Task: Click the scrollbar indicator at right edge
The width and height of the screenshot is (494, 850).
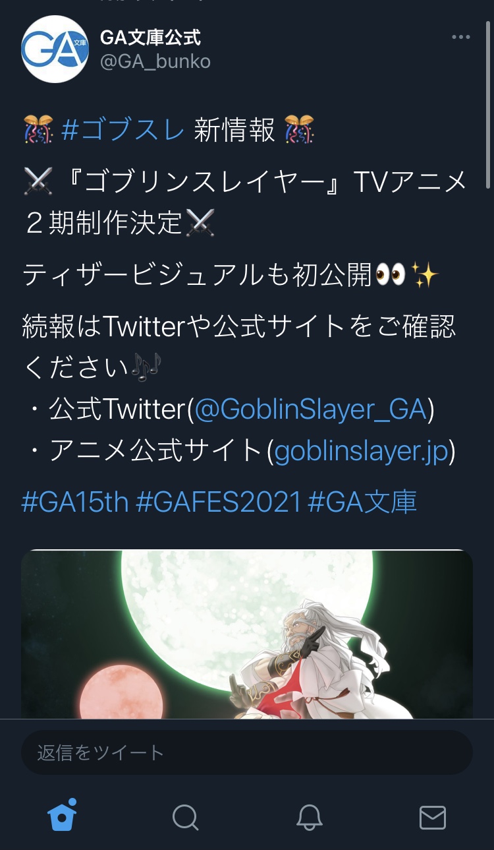Action: [x=489, y=96]
